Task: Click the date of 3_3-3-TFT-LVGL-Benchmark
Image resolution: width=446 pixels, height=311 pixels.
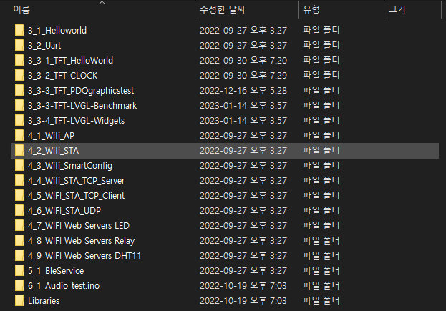Action: pos(243,106)
